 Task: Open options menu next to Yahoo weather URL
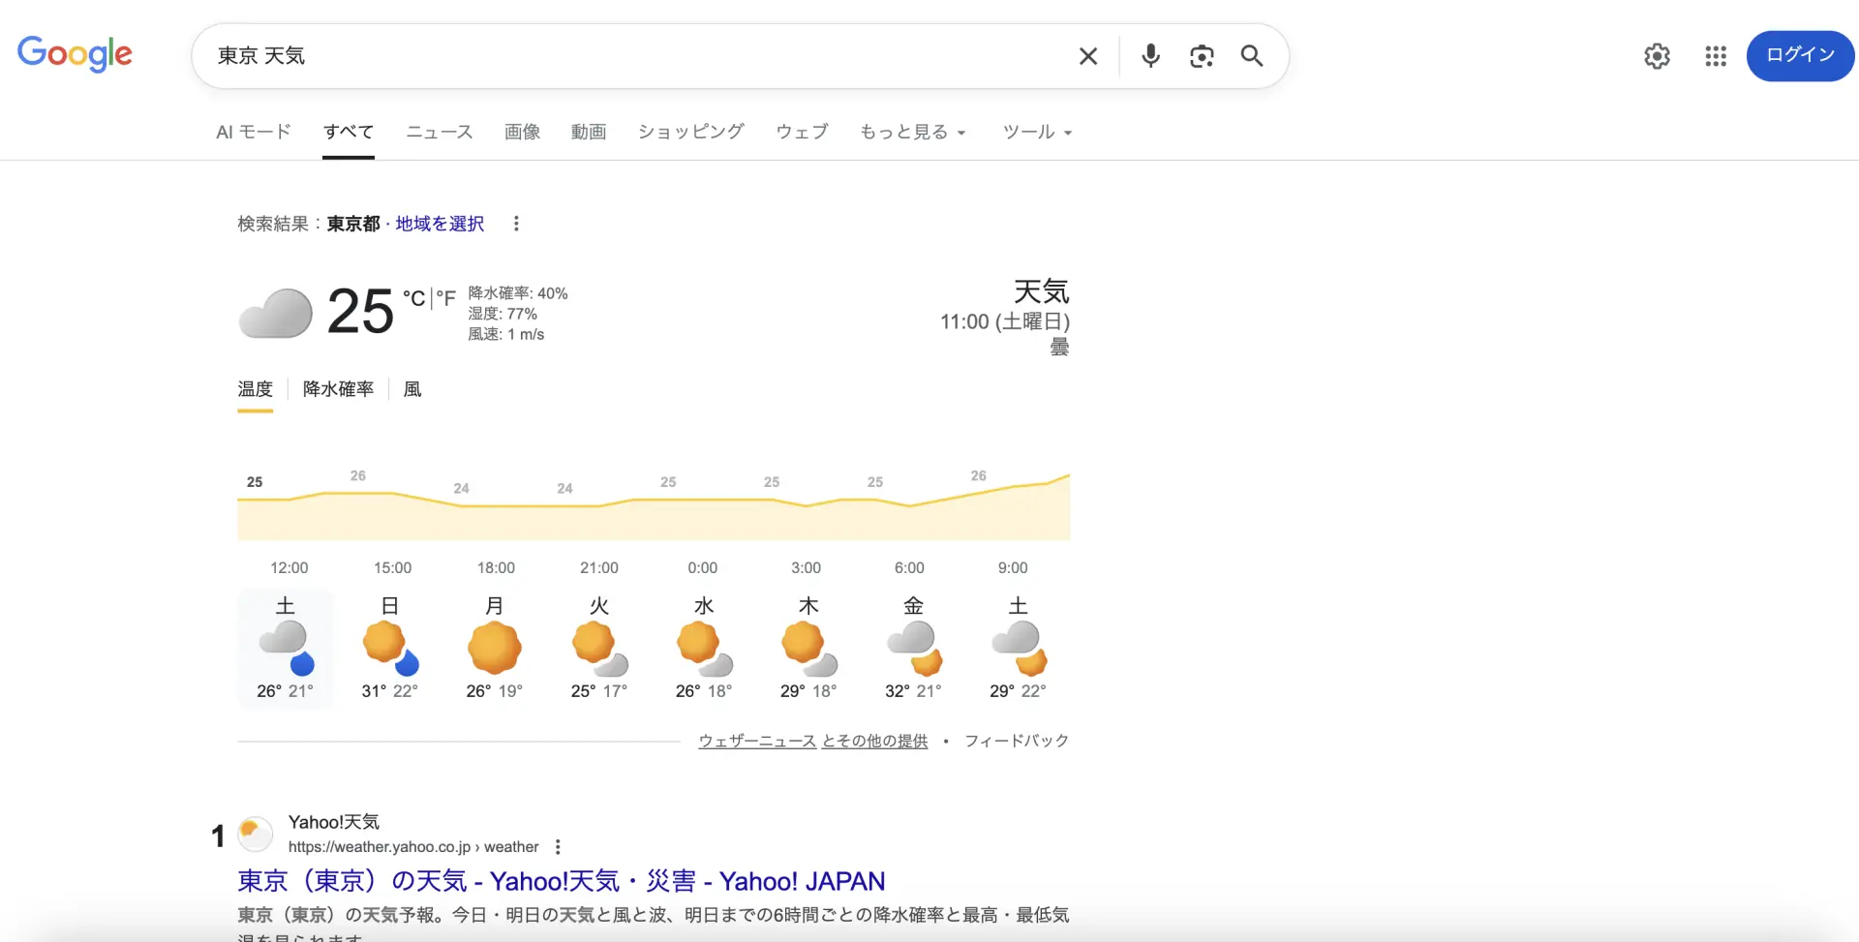(x=558, y=847)
